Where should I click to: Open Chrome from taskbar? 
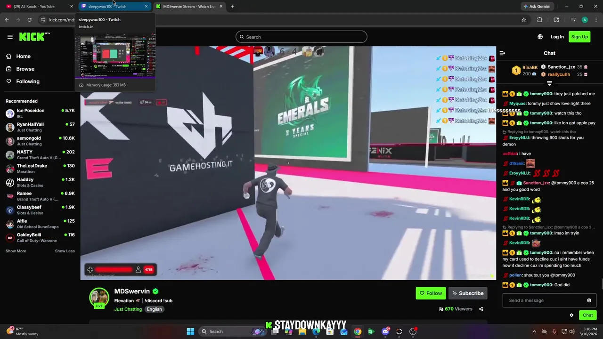pos(358,331)
